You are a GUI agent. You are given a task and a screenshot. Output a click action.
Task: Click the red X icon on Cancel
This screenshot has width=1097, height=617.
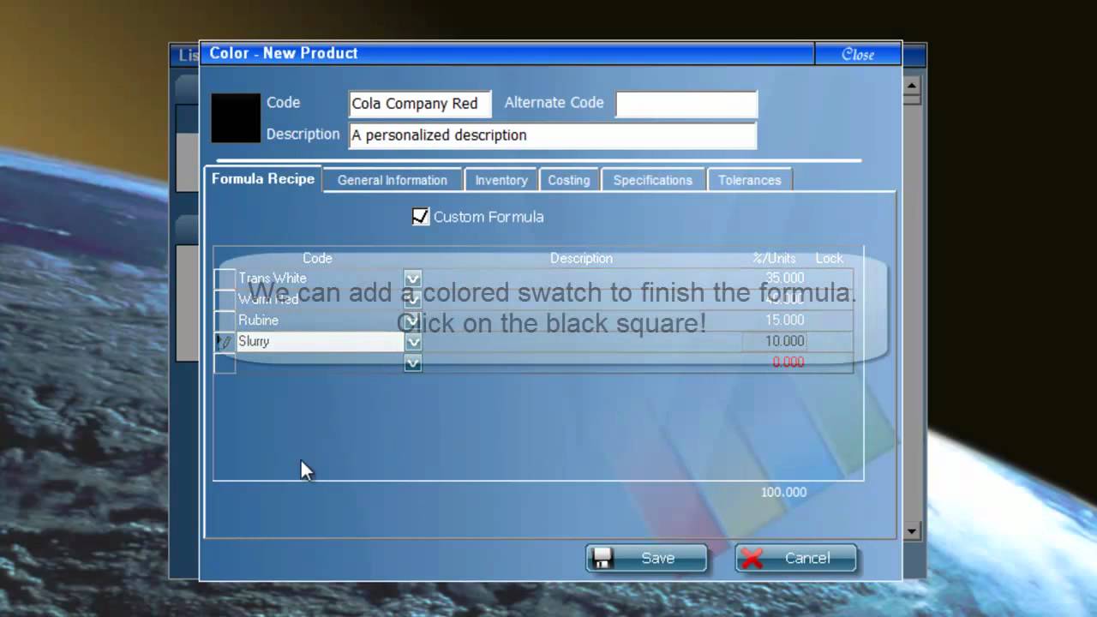pyautogui.click(x=752, y=559)
